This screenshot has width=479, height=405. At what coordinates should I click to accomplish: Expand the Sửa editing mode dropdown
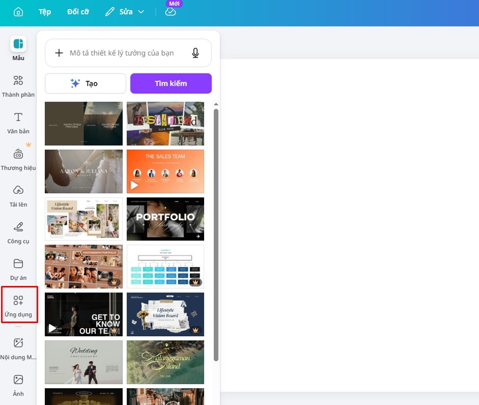[x=125, y=12]
